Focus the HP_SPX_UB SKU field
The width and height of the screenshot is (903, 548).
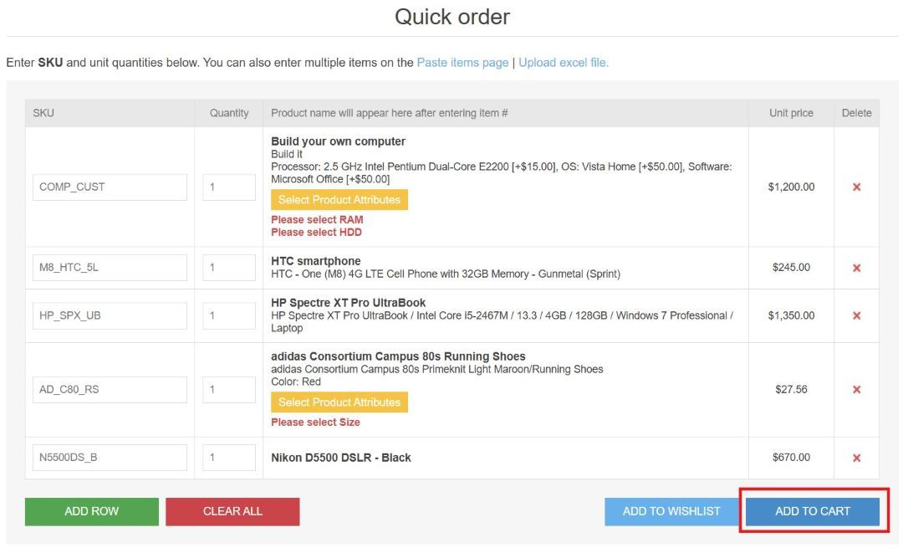pos(110,315)
